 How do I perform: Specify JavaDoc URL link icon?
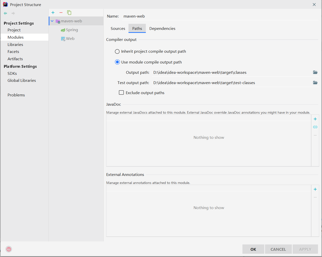click(x=315, y=127)
